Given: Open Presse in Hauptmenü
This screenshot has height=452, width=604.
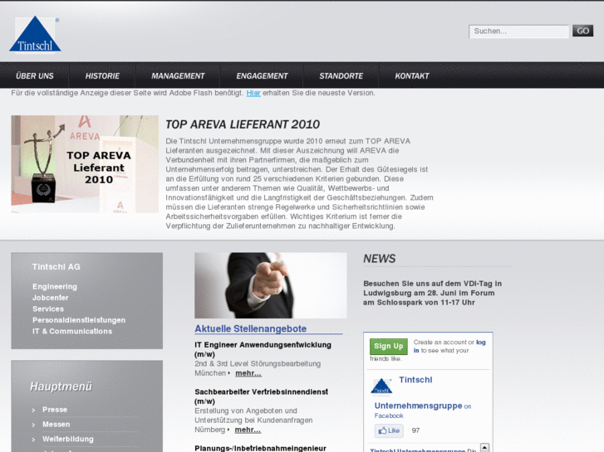Looking at the screenshot, I should (x=55, y=410).
